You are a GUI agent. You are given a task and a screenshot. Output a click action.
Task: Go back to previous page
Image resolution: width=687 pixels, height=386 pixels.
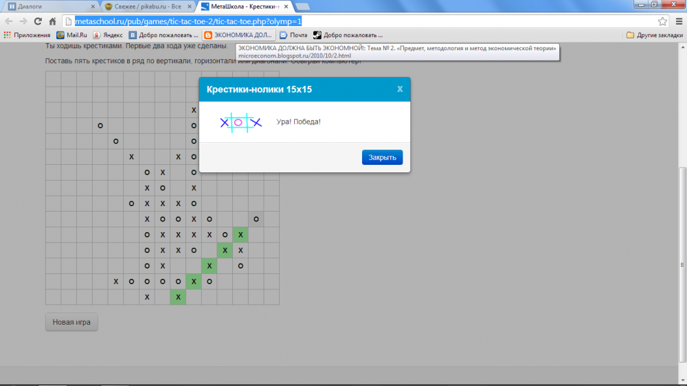click(x=9, y=21)
